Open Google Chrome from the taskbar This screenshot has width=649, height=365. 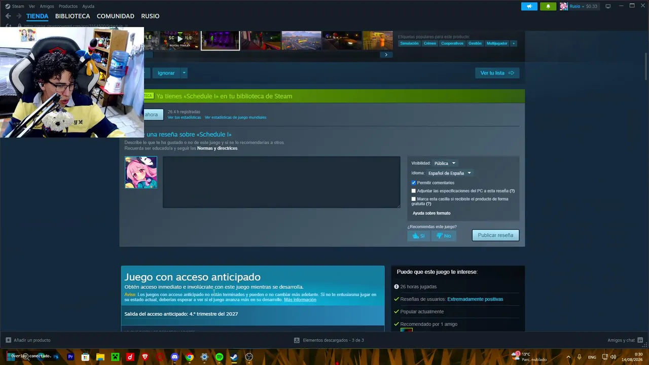[190, 357]
